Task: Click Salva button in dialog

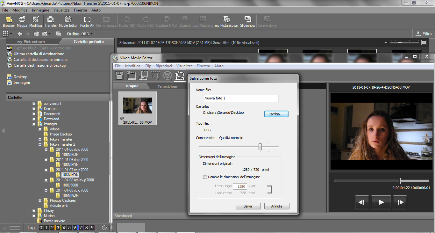Action: pyautogui.click(x=248, y=206)
